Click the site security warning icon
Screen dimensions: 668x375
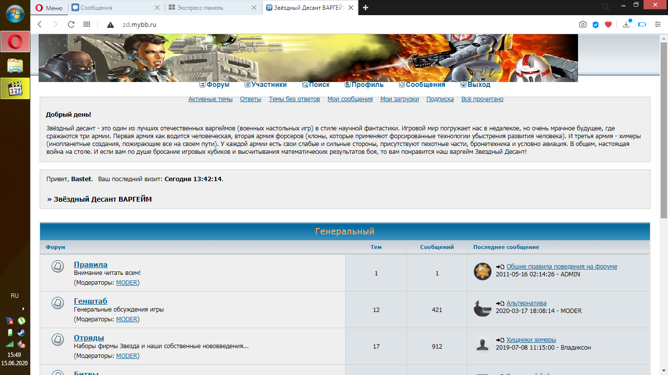coord(111,24)
